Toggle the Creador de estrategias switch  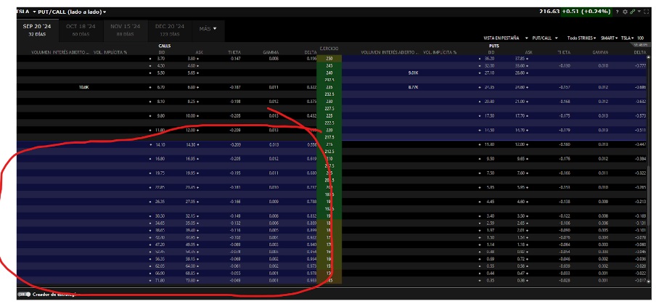tap(24, 295)
